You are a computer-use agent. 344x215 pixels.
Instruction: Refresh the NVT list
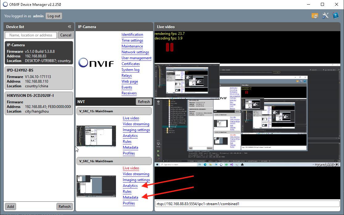pyautogui.click(x=144, y=101)
